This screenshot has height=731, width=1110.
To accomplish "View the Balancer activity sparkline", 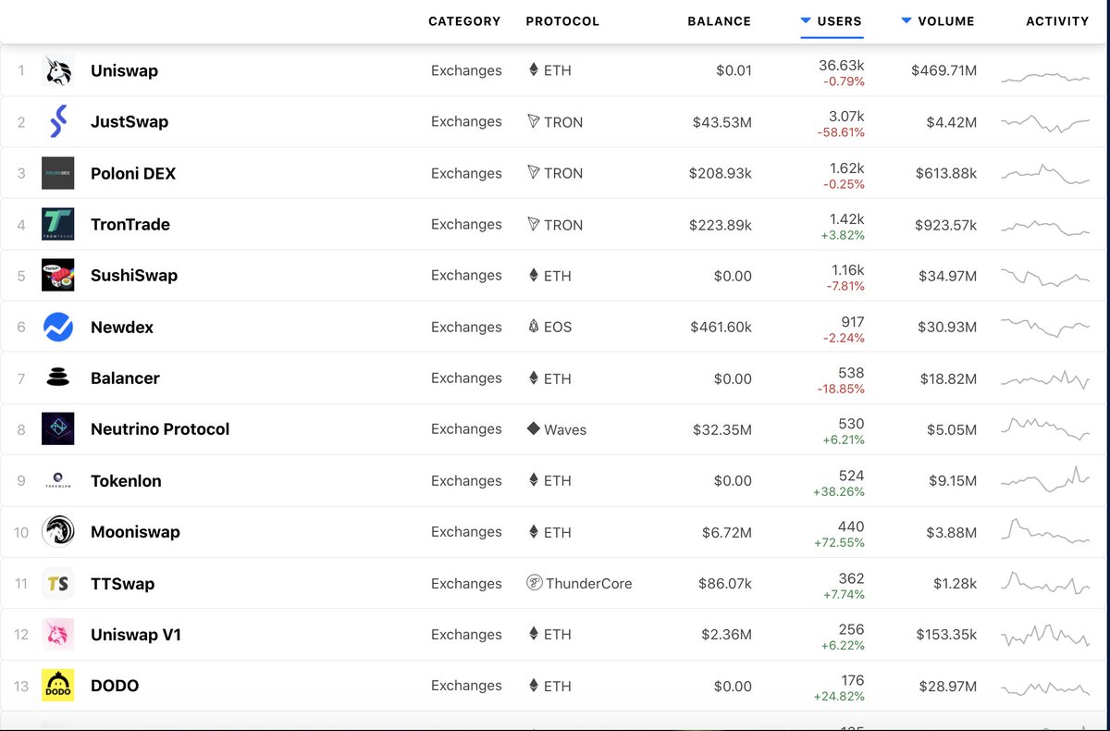I will click(1045, 378).
